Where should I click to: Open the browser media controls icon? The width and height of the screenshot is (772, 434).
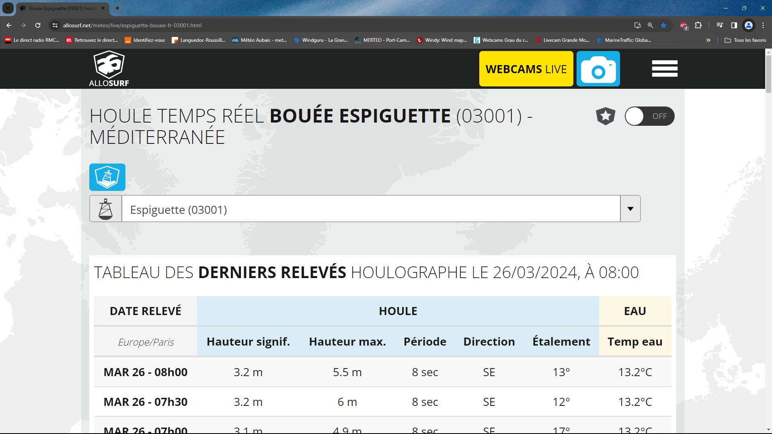720,25
